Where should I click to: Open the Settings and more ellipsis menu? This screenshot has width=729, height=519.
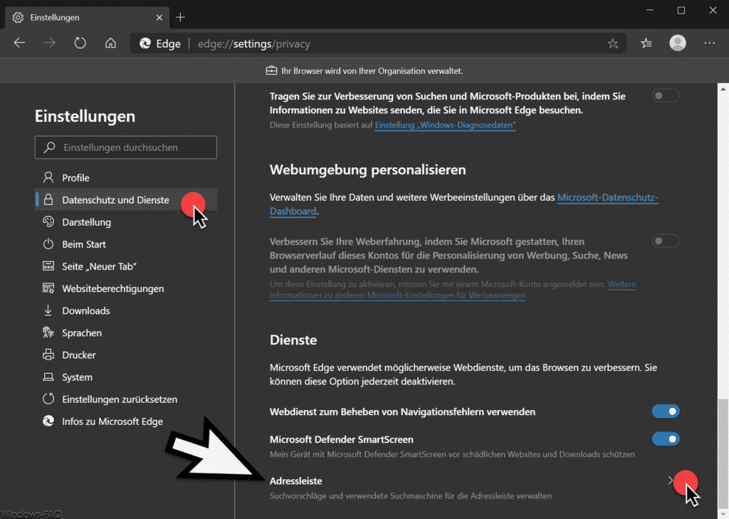710,43
